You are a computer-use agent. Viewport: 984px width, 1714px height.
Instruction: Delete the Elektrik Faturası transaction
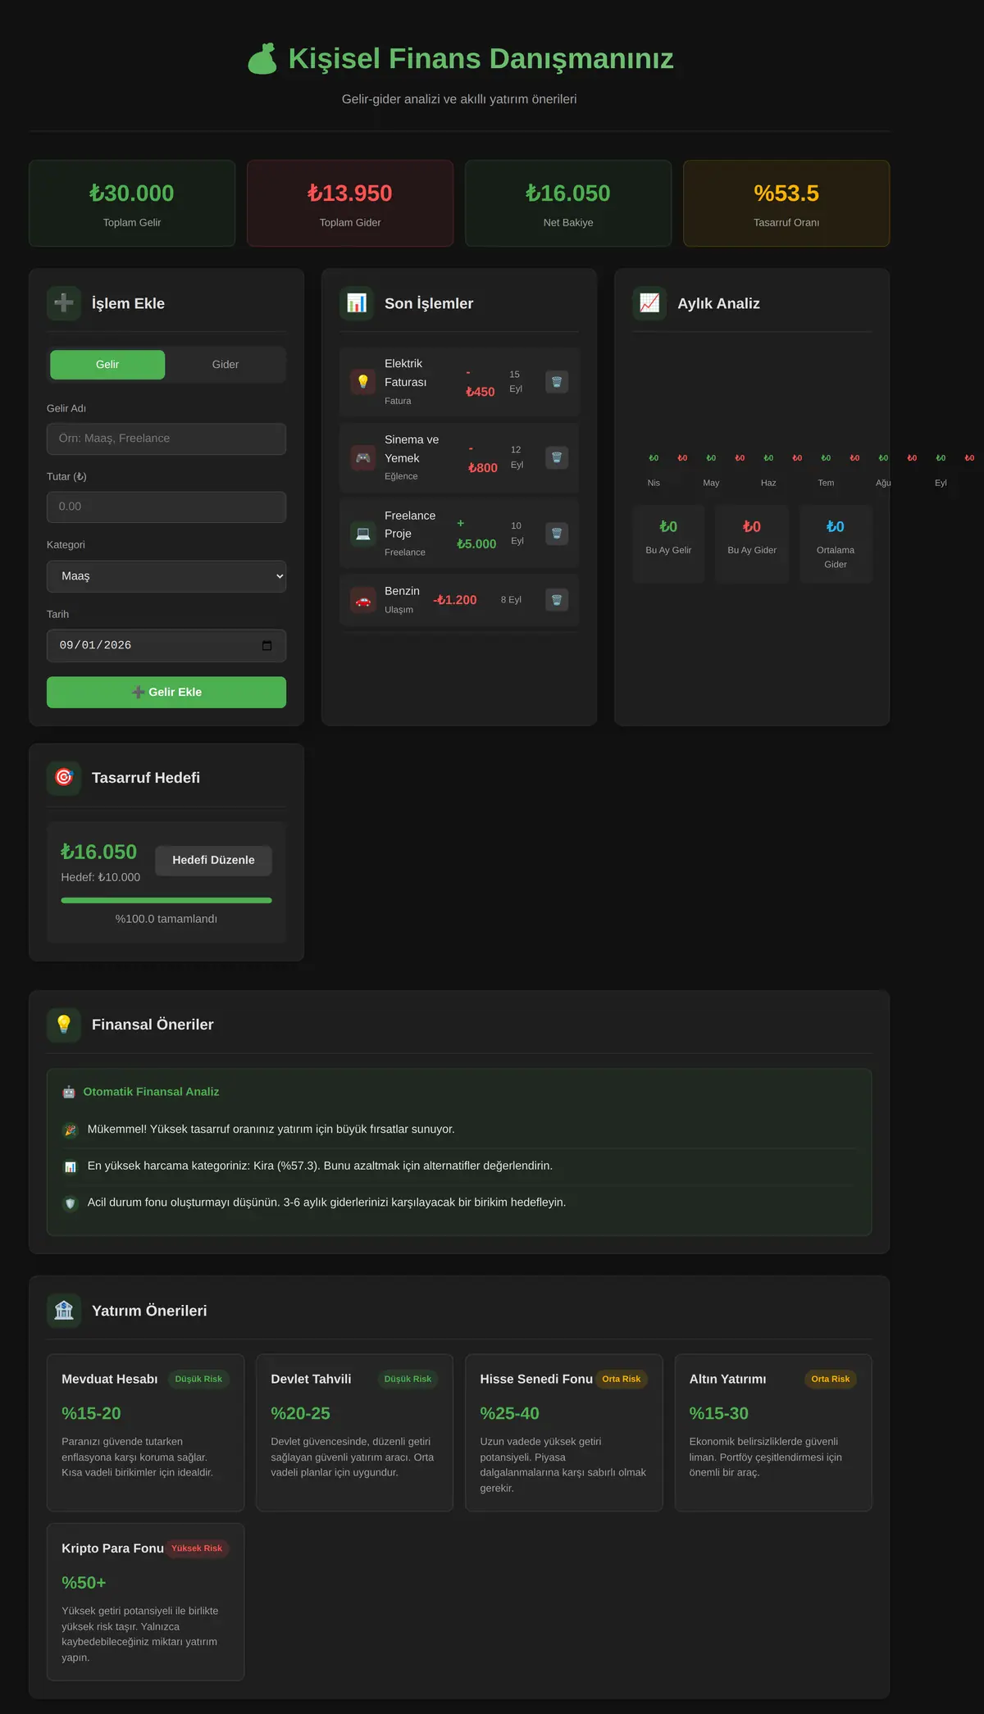tap(557, 382)
